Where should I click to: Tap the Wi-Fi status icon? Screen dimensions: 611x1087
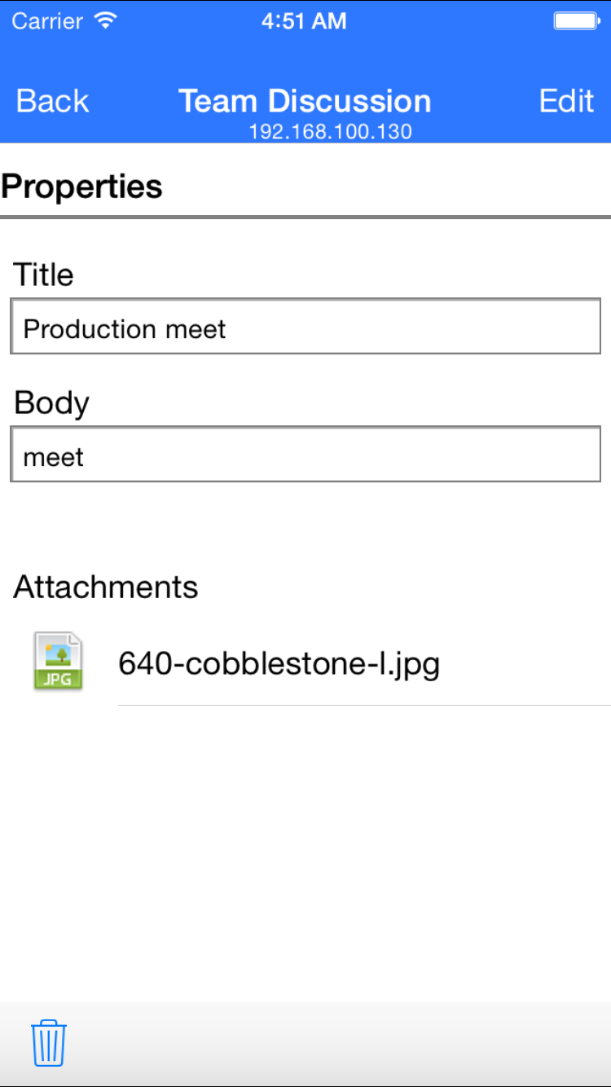click(105, 20)
